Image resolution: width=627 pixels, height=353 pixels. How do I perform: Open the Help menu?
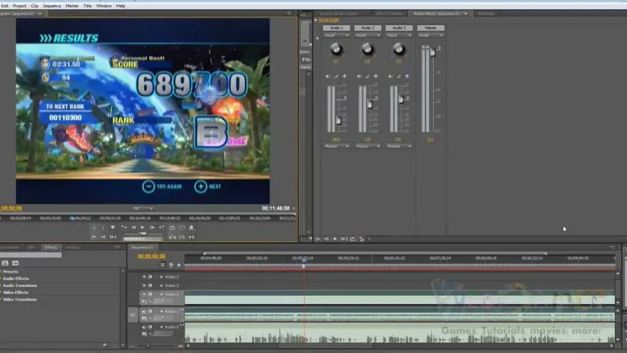pyautogui.click(x=121, y=6)
